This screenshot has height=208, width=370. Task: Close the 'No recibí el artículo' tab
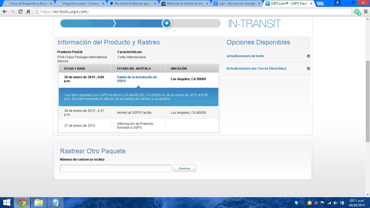point(155,4)
